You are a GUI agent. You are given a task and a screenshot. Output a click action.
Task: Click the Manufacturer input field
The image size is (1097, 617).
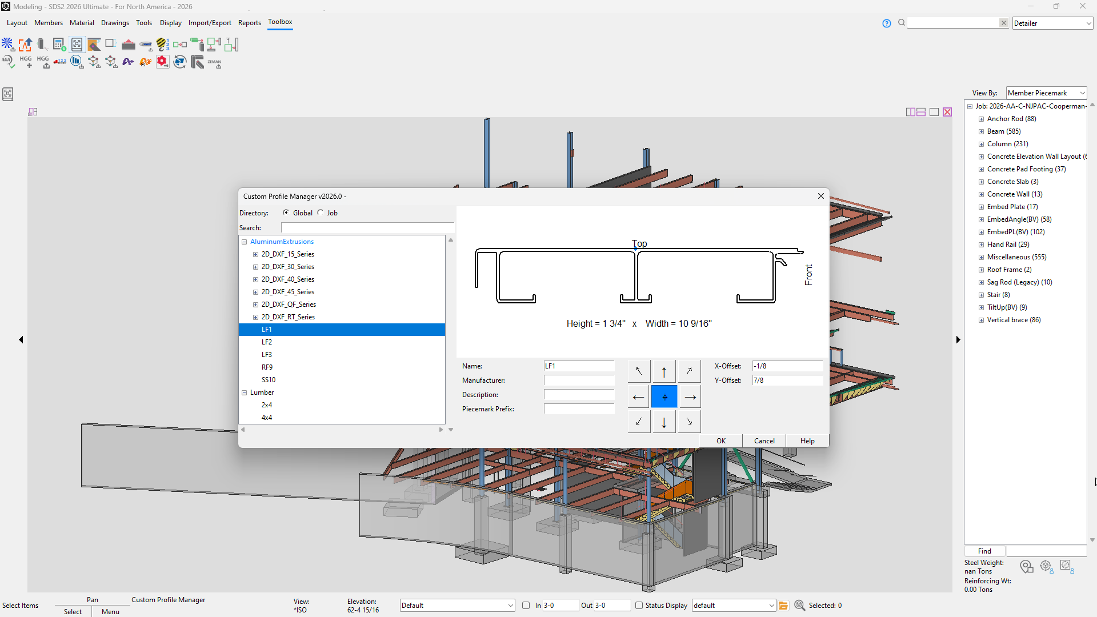579,380
